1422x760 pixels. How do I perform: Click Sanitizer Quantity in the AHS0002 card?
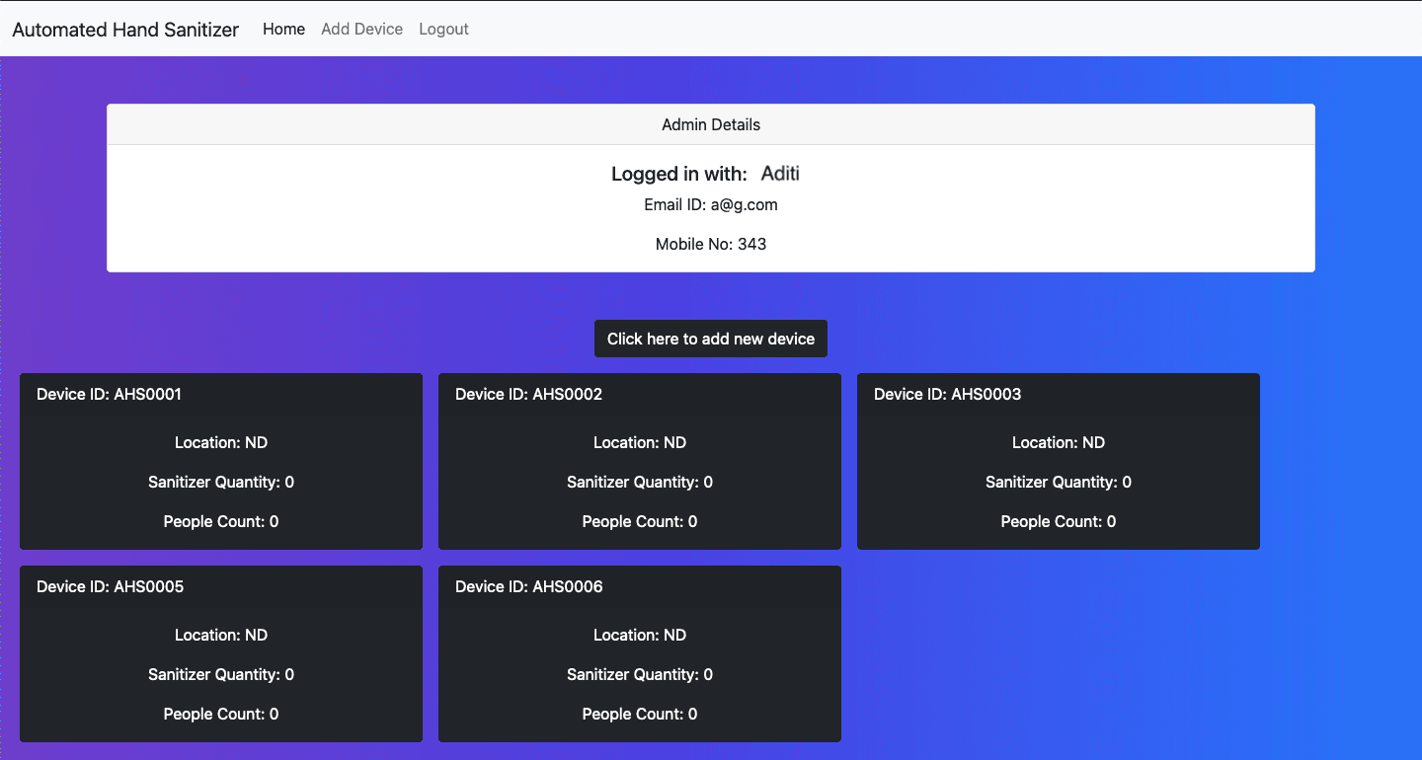[640, 483]
